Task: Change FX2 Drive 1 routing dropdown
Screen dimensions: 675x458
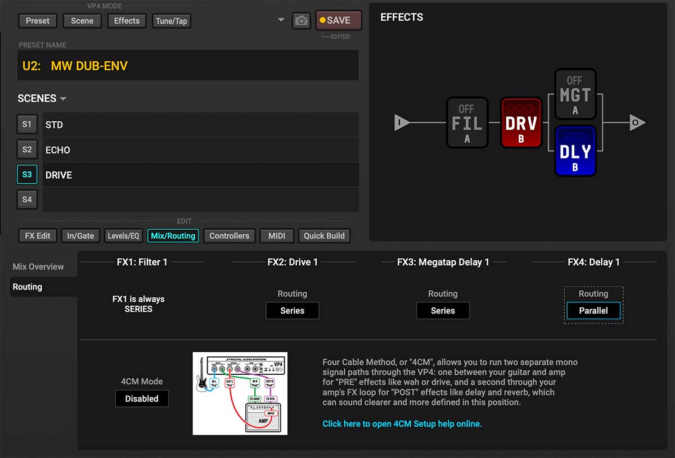Action: (x=292, y=311)
